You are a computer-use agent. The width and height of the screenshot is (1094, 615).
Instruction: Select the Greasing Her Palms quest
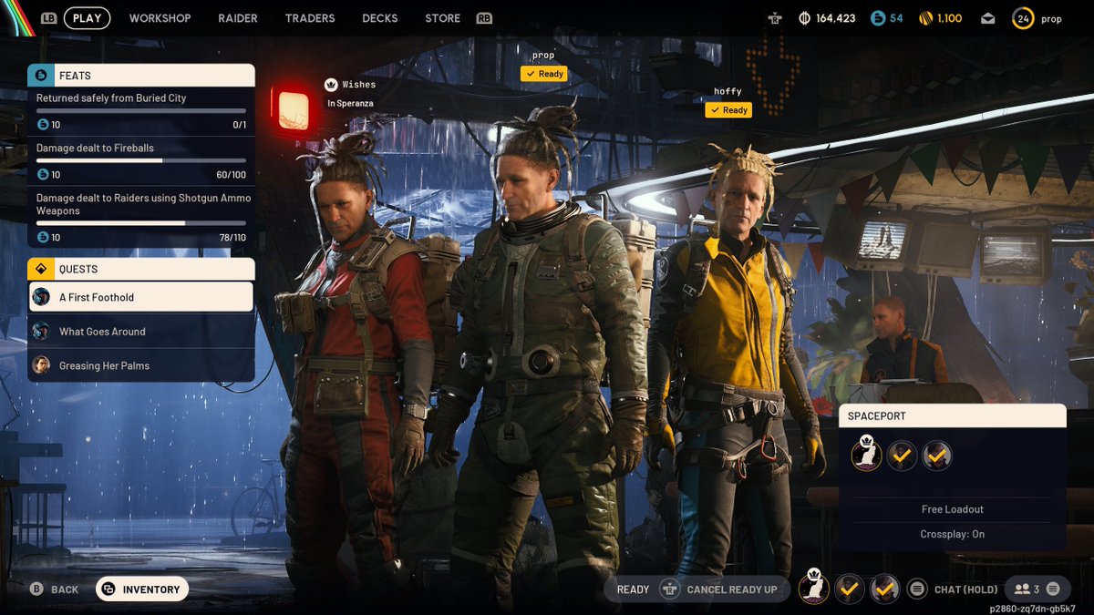[x=141, y=365]
